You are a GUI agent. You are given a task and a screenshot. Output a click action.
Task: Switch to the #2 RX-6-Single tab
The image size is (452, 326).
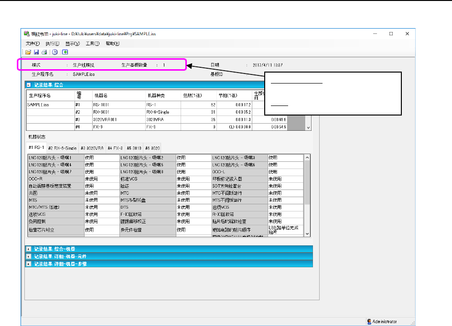62,148
